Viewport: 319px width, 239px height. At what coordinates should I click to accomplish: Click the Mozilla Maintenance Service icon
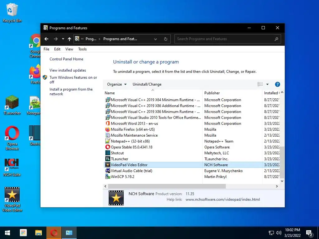[107, 135]
